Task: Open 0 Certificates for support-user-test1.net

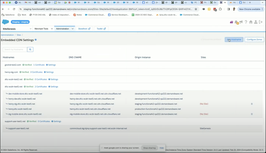Action: click(x=44, y=121)
